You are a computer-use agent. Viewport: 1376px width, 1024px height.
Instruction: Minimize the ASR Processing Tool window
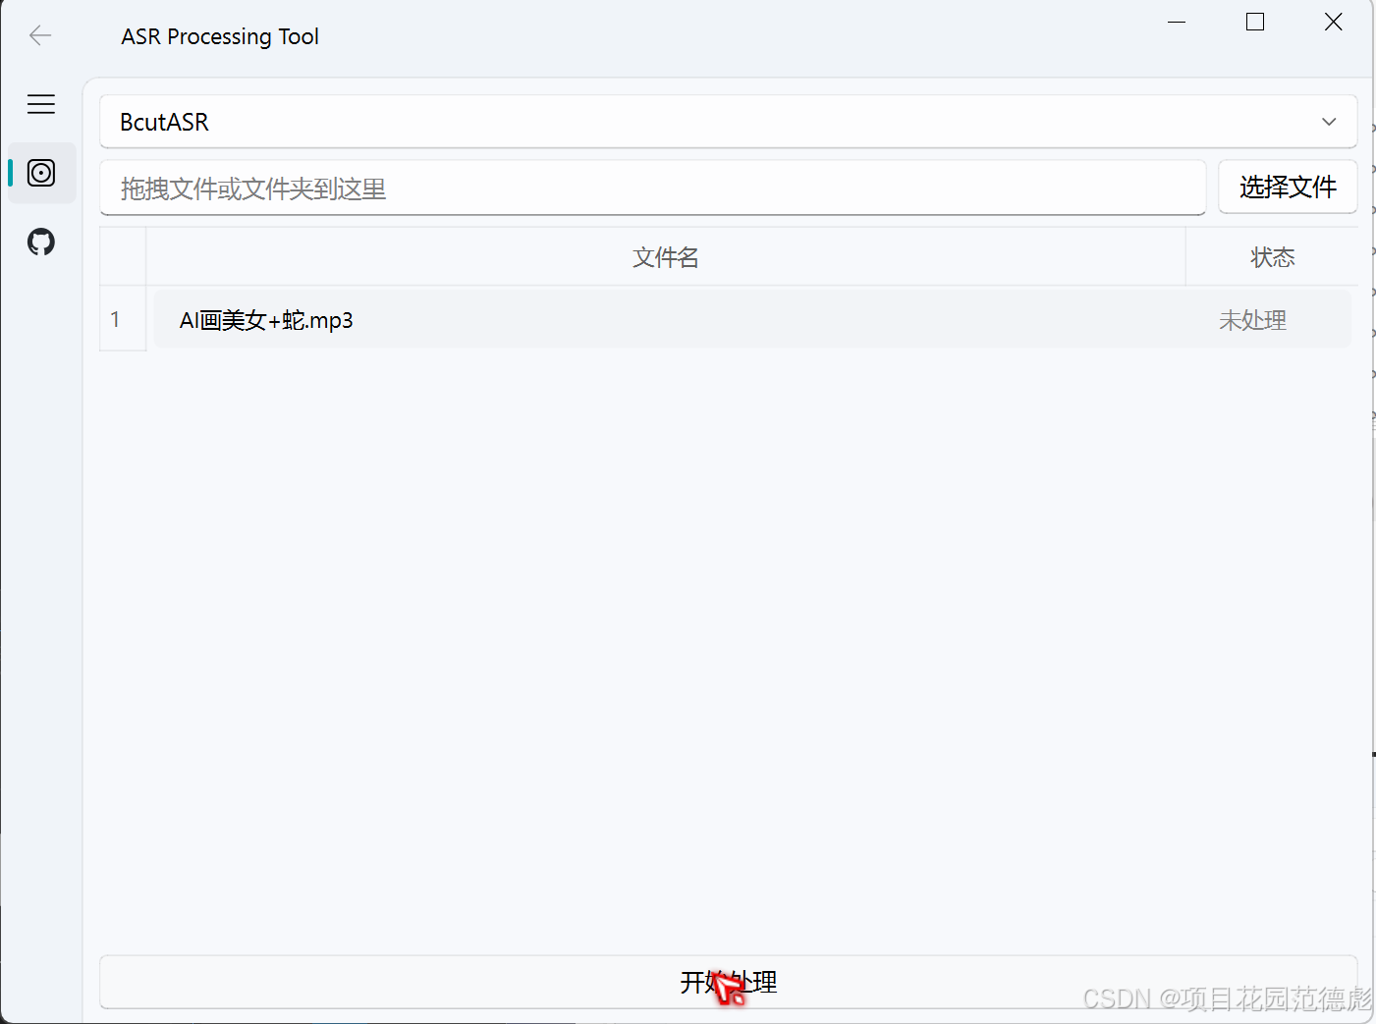click(1177, 22)
